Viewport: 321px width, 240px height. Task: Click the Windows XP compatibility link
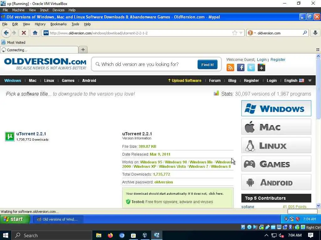click(x=145, y=166)
